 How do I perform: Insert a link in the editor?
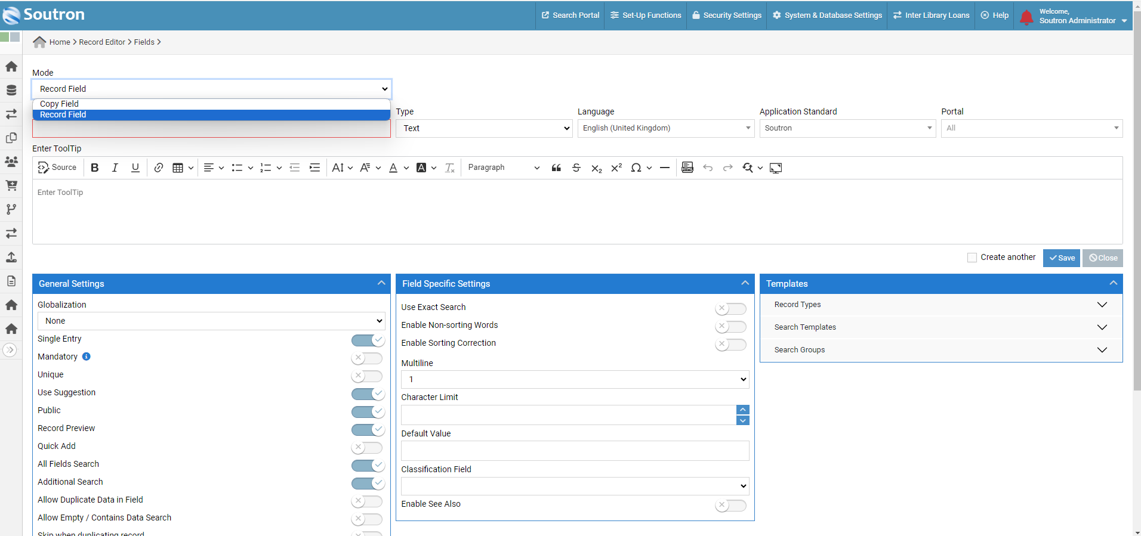[x=158, y=168]
